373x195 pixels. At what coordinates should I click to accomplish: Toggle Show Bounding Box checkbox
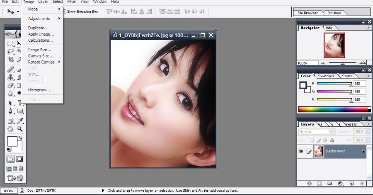coord(65,12)
